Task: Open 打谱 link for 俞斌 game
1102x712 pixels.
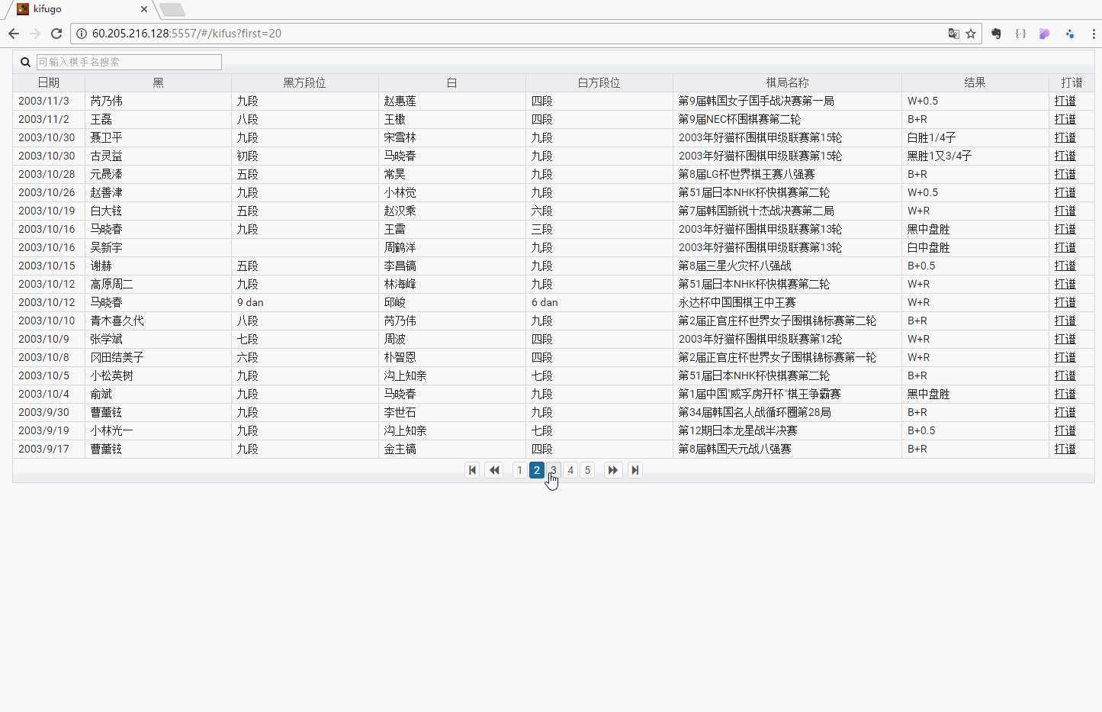Action: [1065, 394]
